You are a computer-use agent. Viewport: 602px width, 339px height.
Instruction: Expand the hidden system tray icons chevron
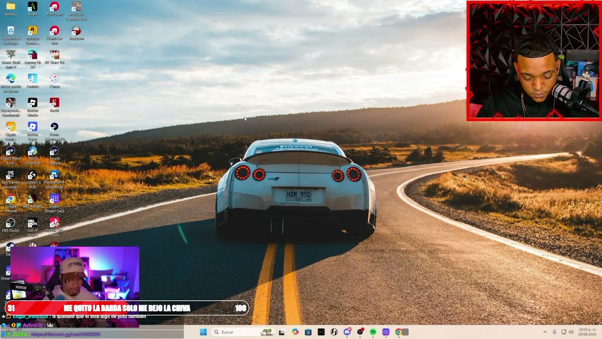click(x=545, y=332)
